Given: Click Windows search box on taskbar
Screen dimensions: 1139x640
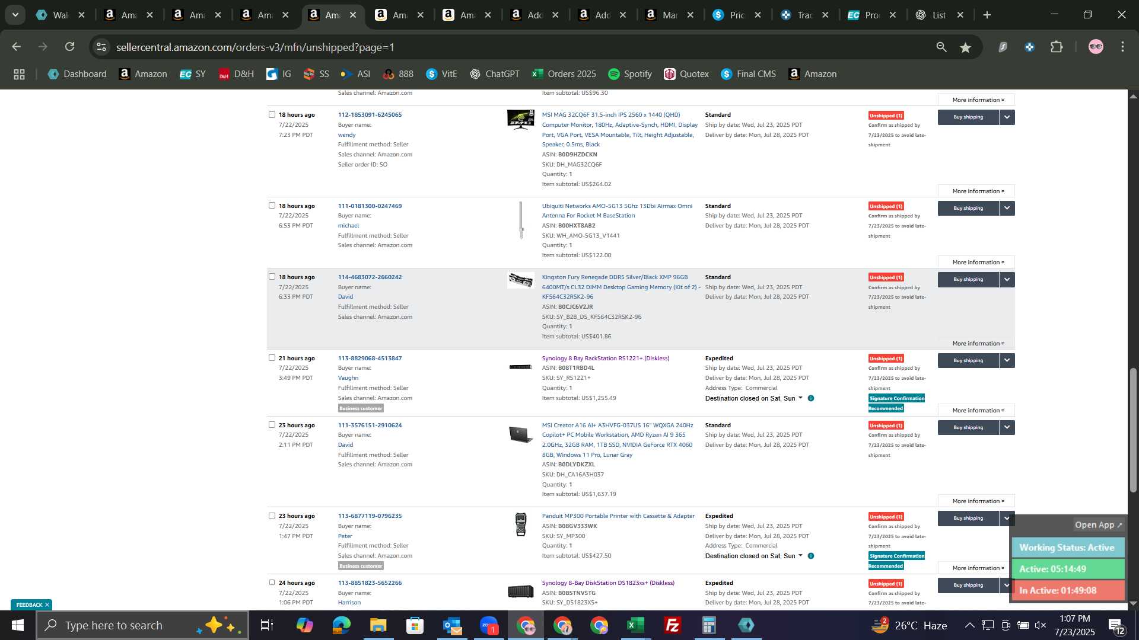Looking at the screenshot, I should click(x=142, y=625).
